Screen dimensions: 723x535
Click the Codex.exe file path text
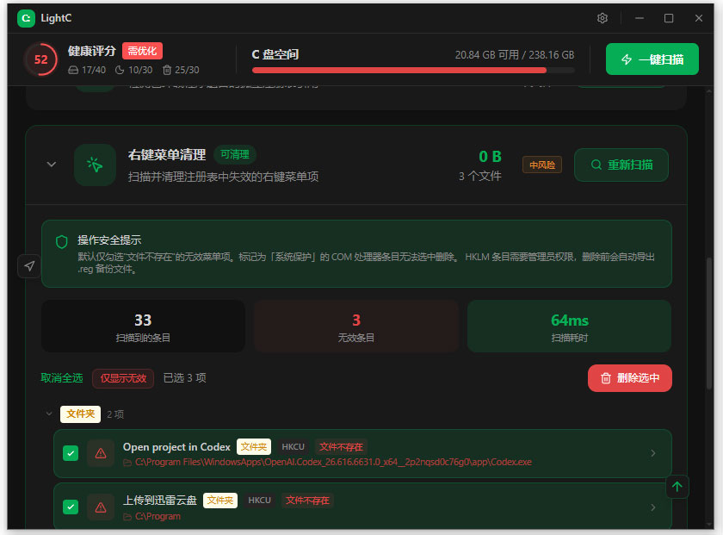point(333,462)
